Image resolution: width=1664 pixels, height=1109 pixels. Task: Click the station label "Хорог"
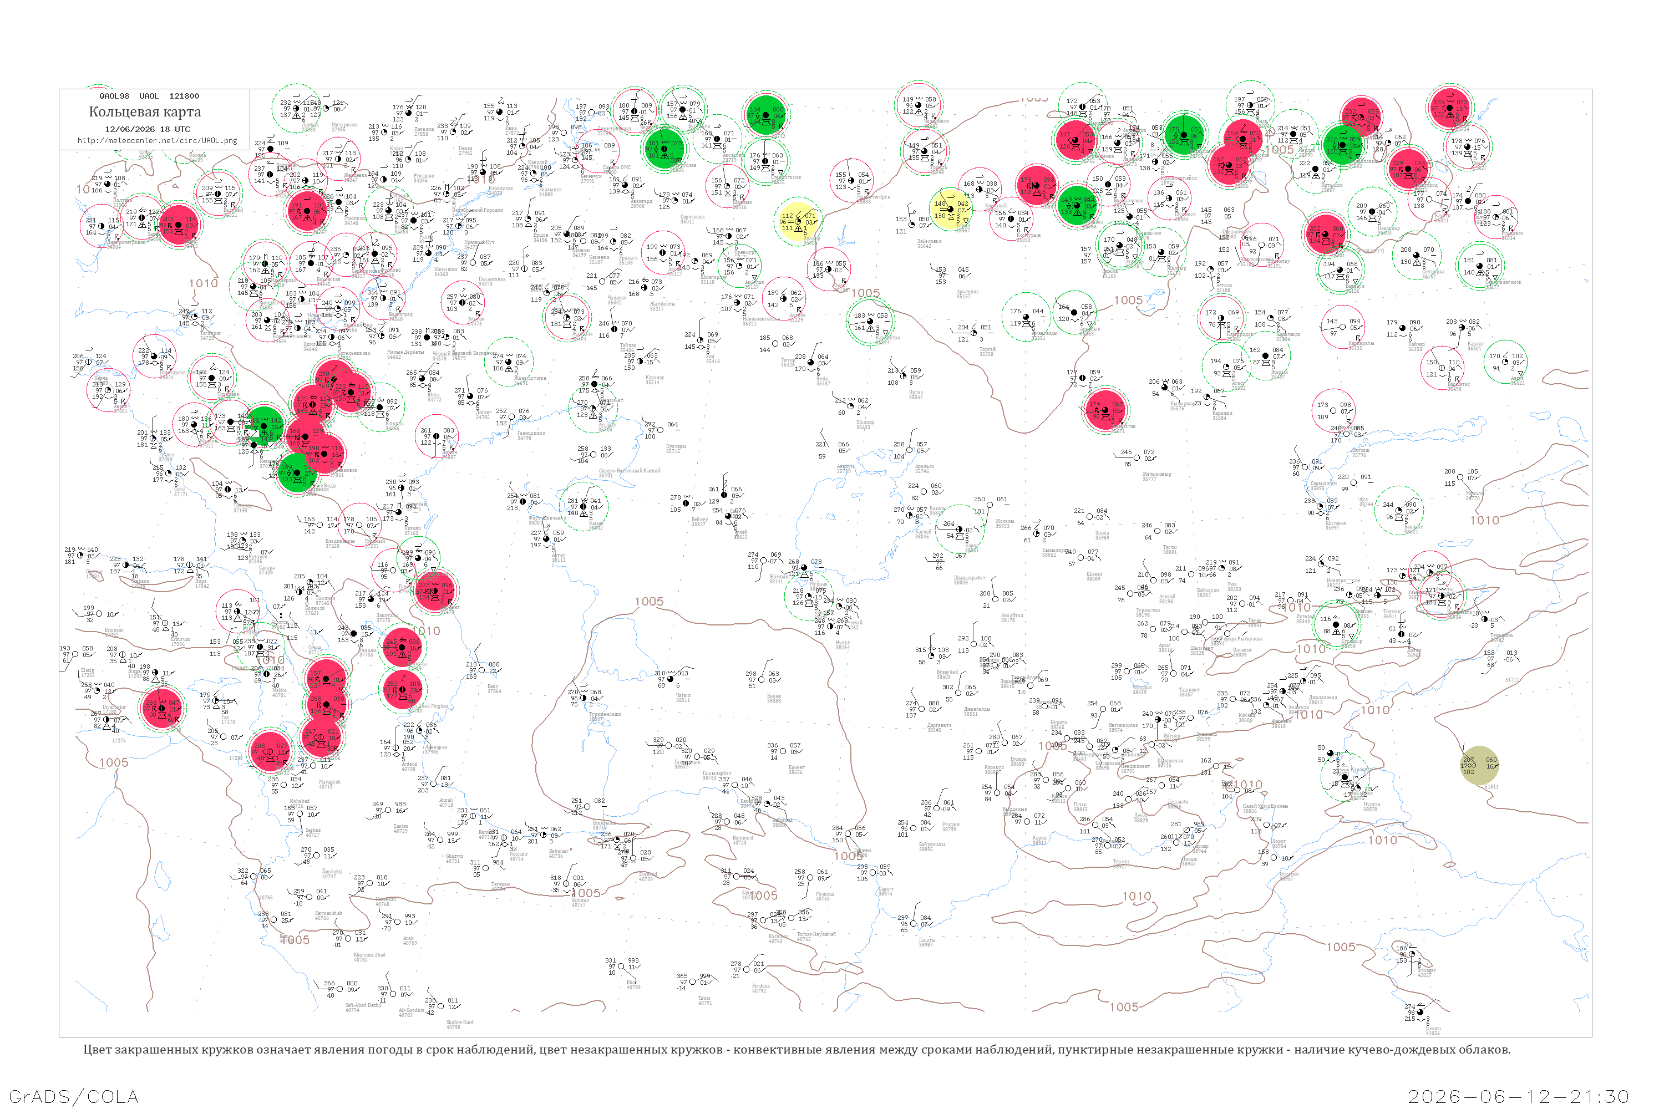tap(1279, 841)
